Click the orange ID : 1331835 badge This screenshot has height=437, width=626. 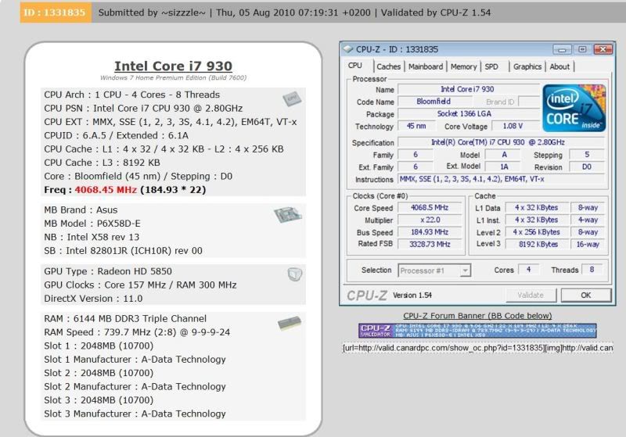point(56,13)
